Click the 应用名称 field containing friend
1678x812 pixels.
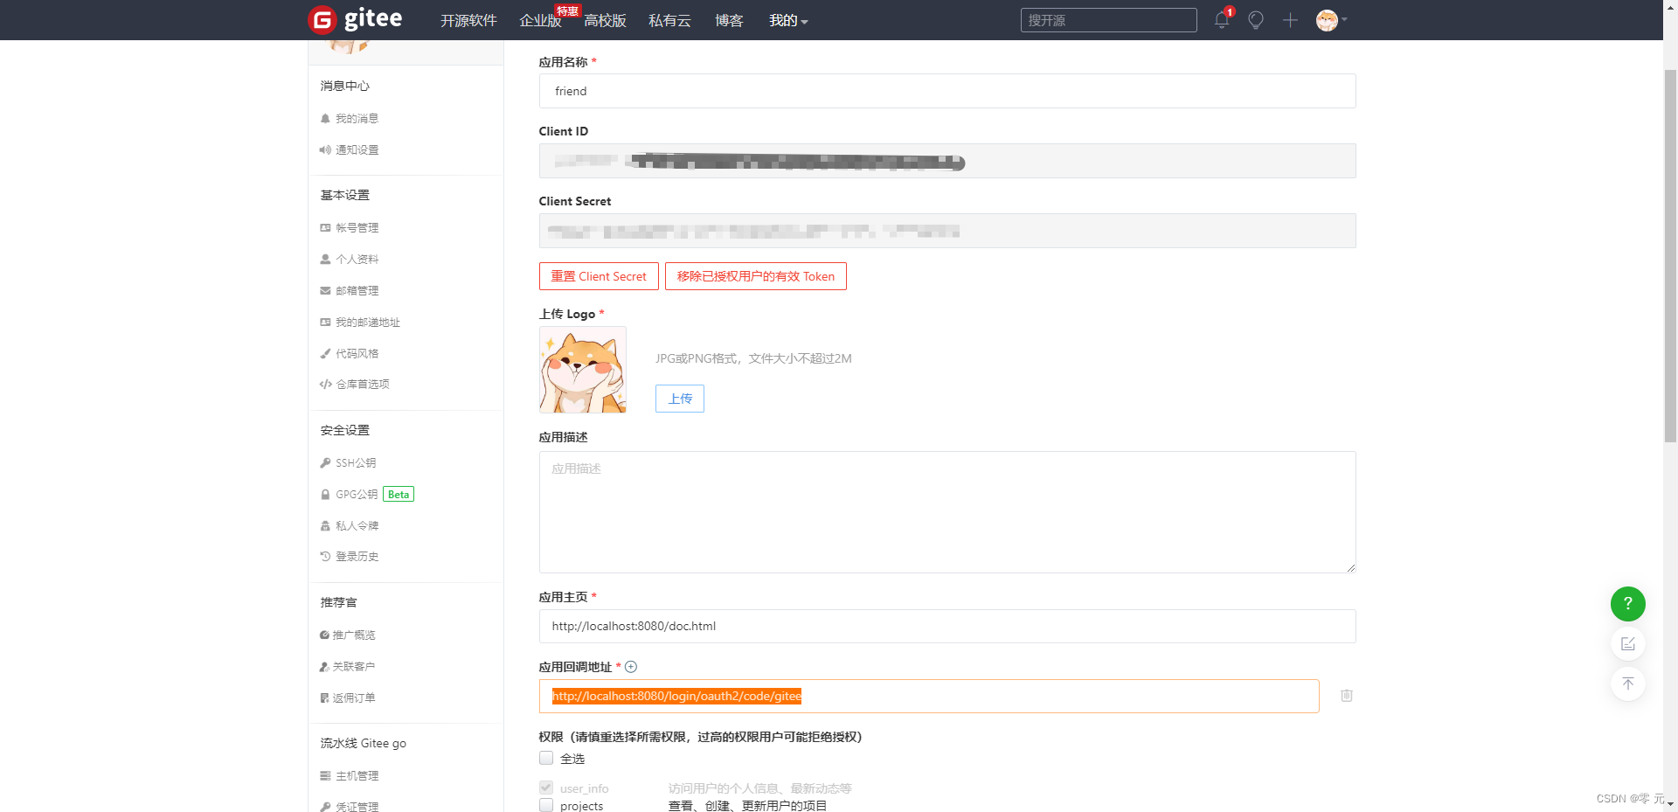point(947,91)
